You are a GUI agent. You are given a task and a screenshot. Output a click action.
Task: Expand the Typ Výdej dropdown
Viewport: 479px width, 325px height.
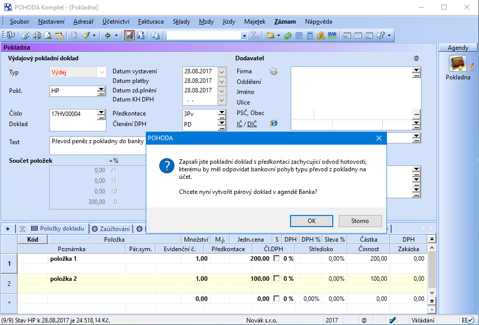pos(102,72)
